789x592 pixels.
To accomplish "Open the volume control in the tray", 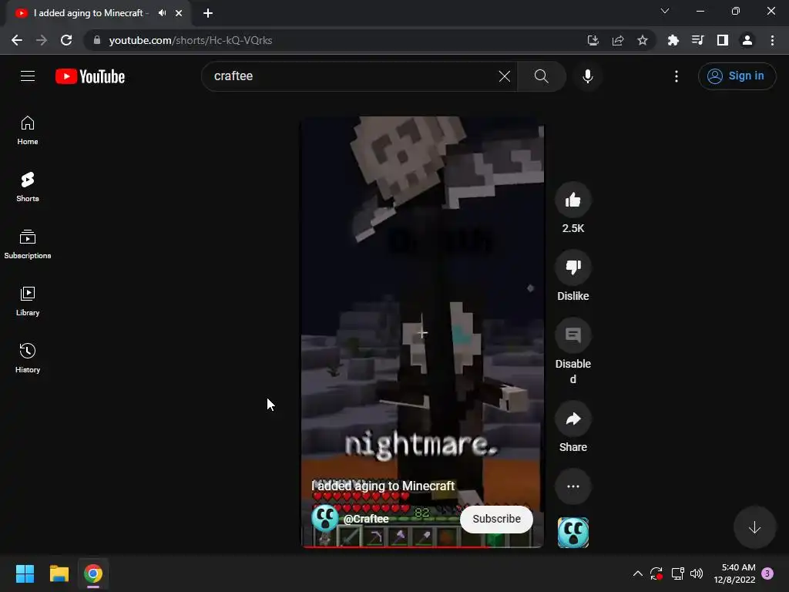I will pyautogui.click(x=697, y=573).
